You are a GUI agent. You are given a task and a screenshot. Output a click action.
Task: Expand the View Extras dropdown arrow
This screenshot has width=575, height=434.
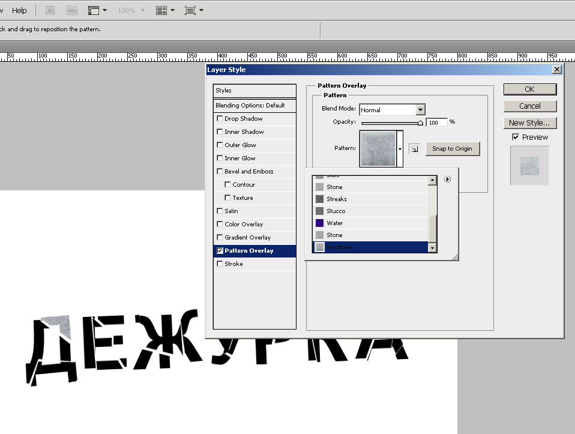[x=105, y=11]
